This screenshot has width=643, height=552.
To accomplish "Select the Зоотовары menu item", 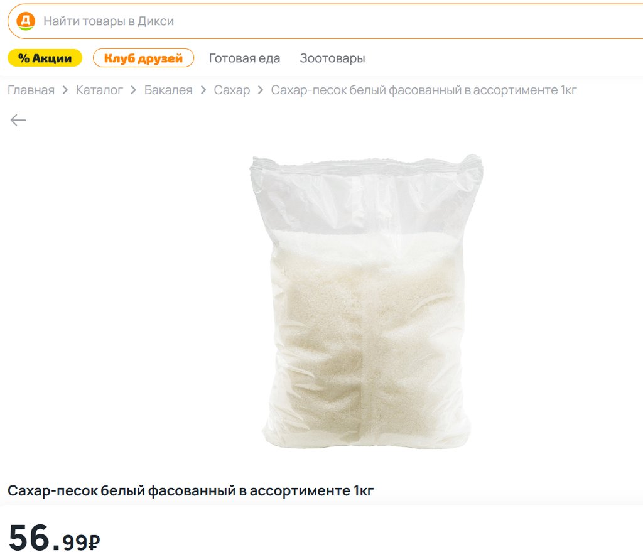I will [x=332, y=58].
